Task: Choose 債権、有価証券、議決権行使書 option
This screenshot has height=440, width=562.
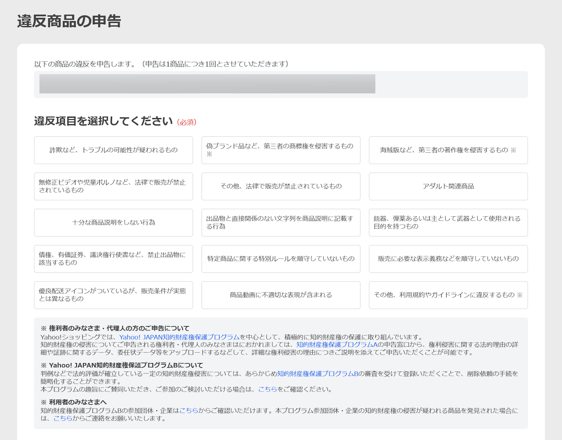Action: (113, 259)
